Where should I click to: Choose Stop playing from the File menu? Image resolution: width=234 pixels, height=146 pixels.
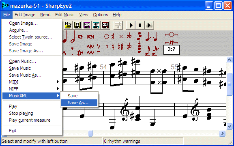pyautogui.click(x=32, y=113)
